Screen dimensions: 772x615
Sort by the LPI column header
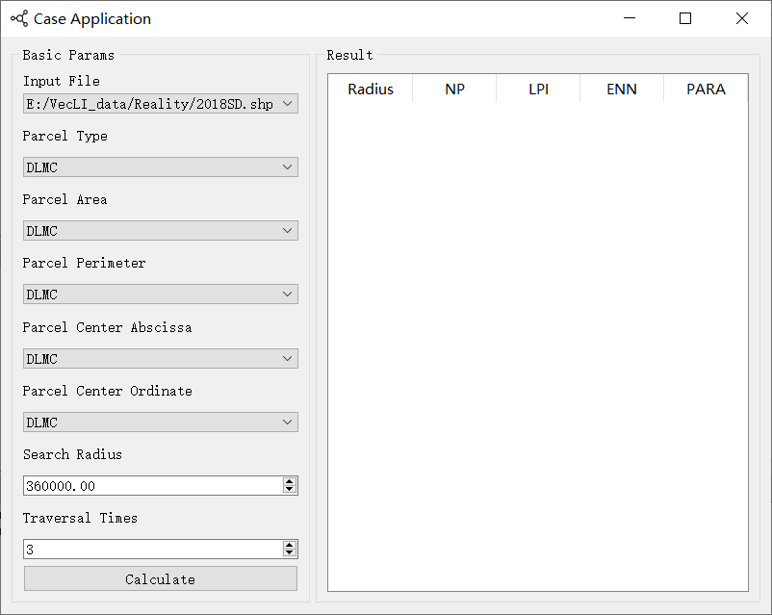(x=538, y=89)
